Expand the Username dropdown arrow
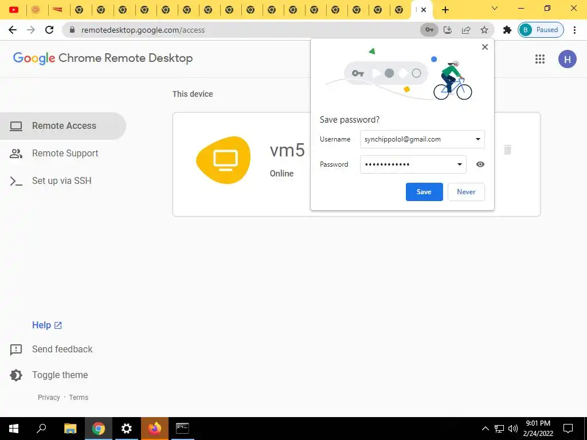The image size is (587, 440). click(478, 139)
